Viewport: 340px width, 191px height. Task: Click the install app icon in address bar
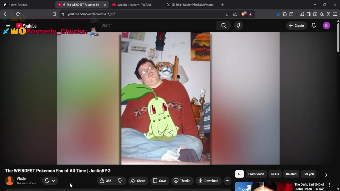click(x=228, y=14)
